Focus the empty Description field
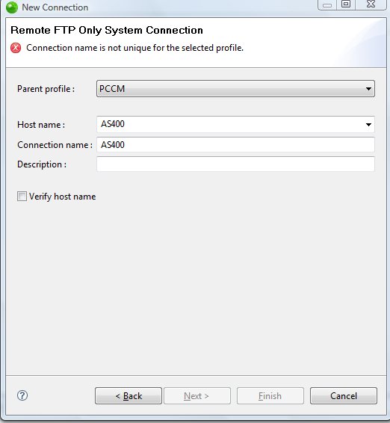This screenshot has height=423, width=390. [x=235, y=164]
